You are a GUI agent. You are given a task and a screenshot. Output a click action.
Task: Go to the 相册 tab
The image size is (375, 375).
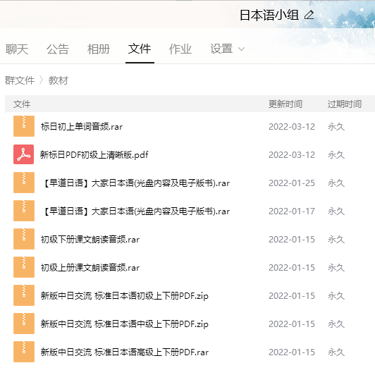point(99,49)
